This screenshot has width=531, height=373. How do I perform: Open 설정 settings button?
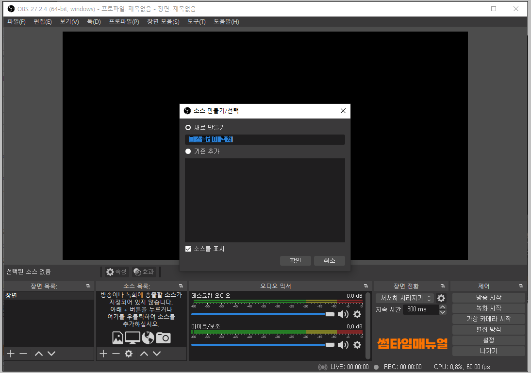click(x=489, y=340)
